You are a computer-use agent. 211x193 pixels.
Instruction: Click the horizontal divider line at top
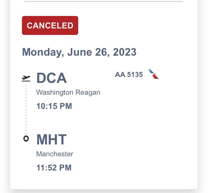104,1
